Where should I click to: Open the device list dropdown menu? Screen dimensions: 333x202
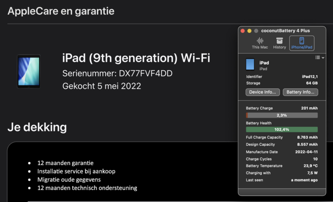[319, 57]
